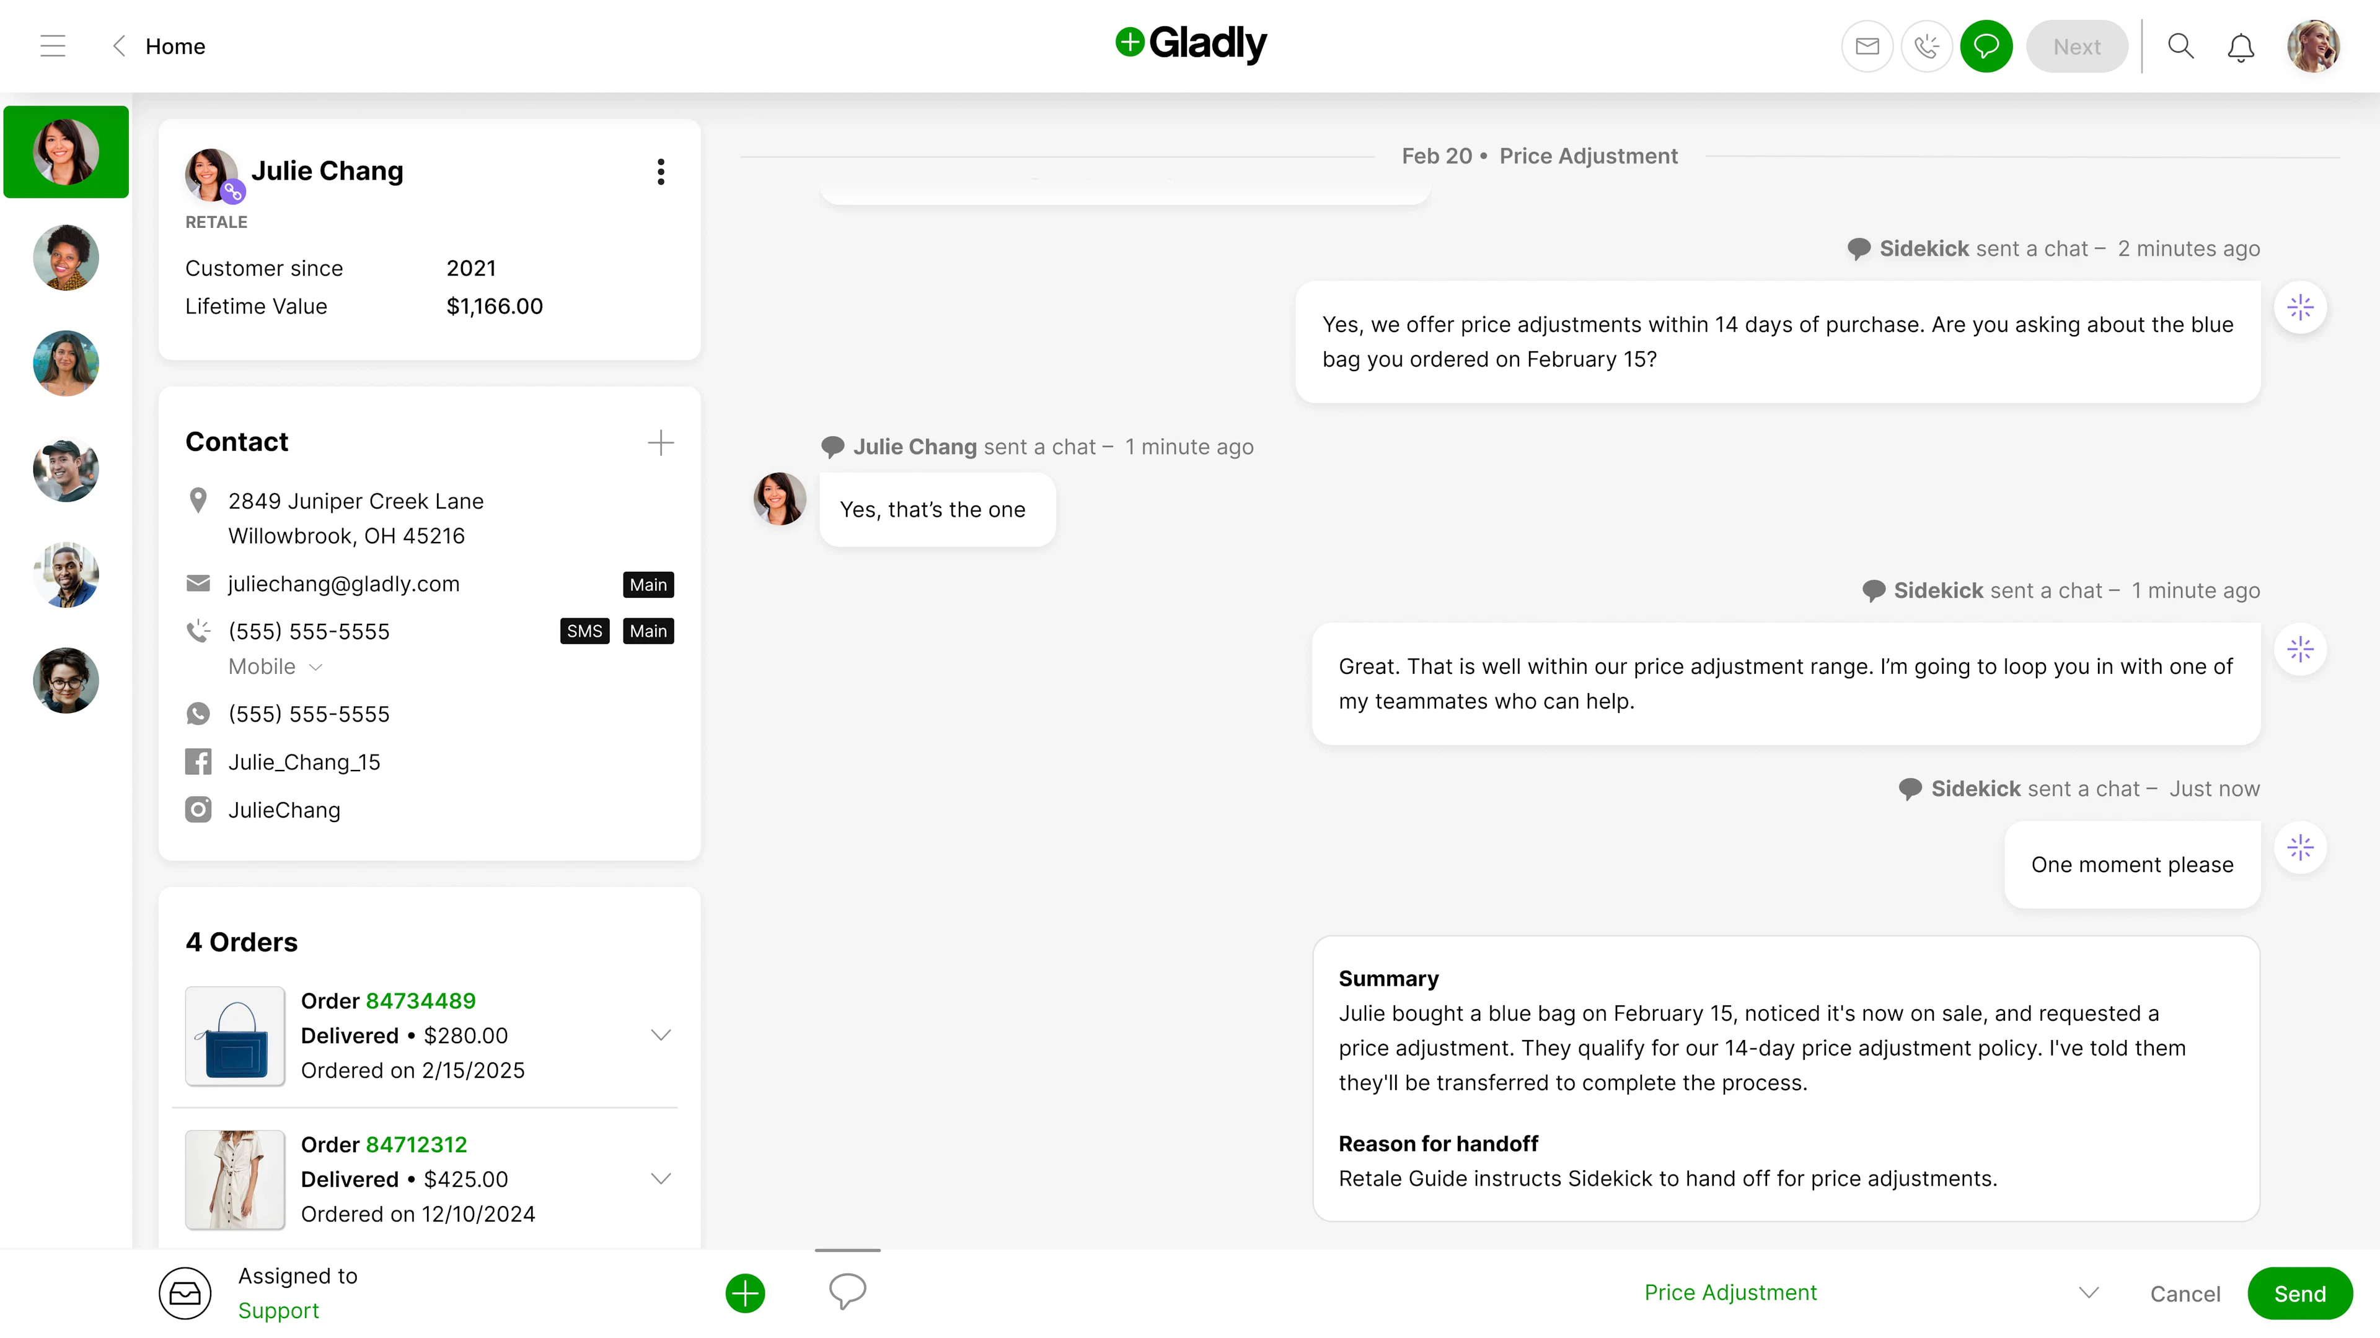Open the Price Adjustment topic dropdown
This screenshot has height=1338, width=2380.
pos(2090,1293)
